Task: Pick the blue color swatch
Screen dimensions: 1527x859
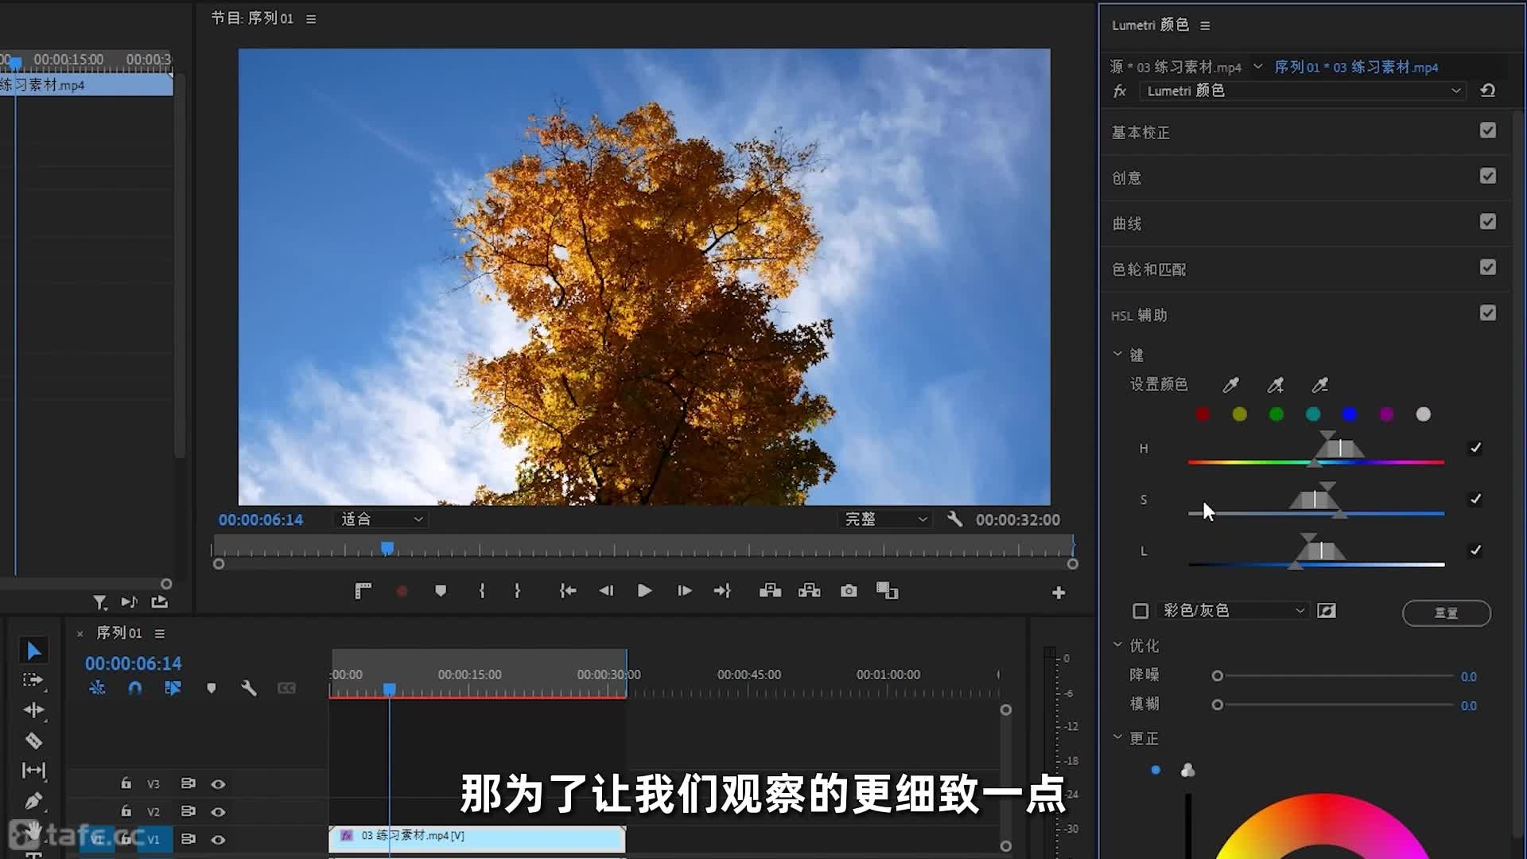Action: tap(1350, 414)
